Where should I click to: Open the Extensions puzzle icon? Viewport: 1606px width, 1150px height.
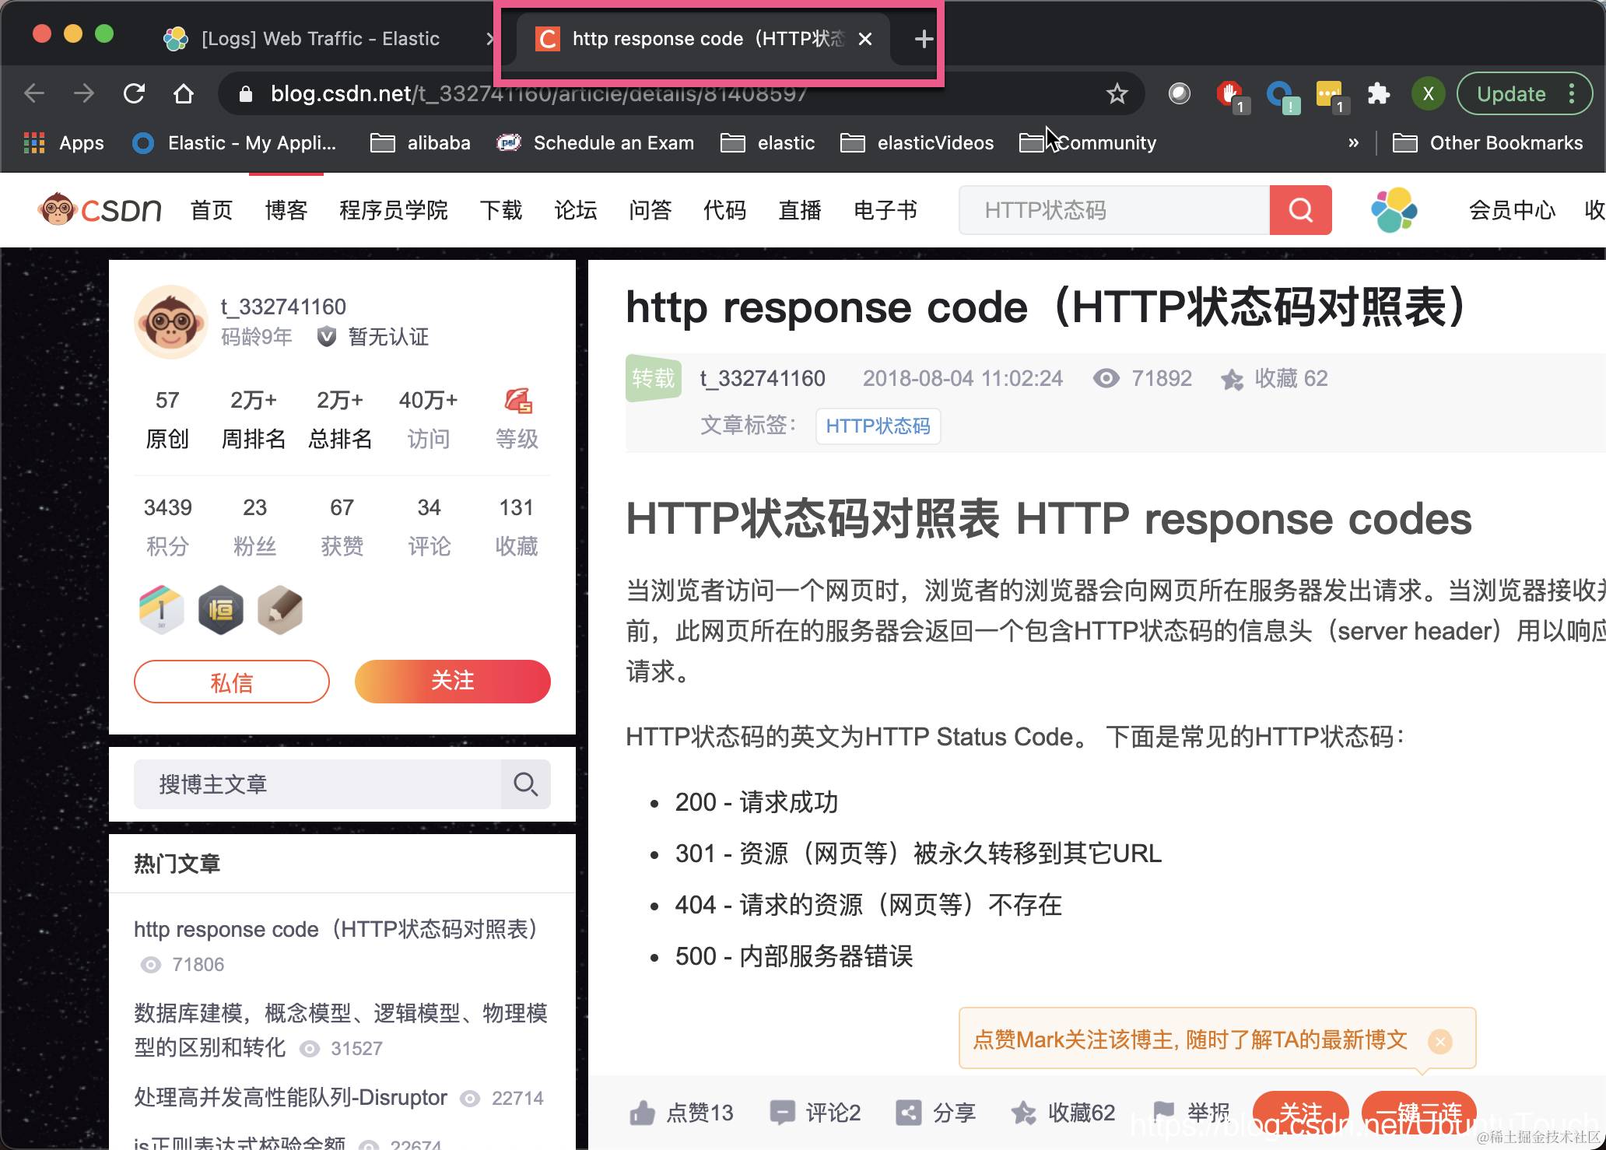tap(1378, 94)
